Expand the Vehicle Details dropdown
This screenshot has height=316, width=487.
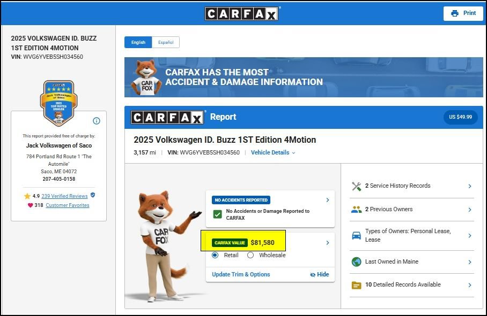273,152
